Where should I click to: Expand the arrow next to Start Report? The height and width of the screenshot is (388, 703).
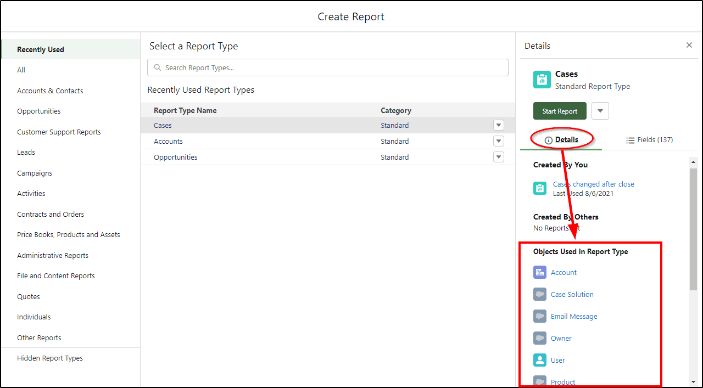point(600,111)
